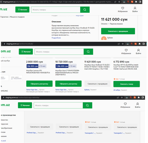Click the red S extension icon in the noutbuki window
The height and width of the screenshot is (143, 148).
click(131, 44)
